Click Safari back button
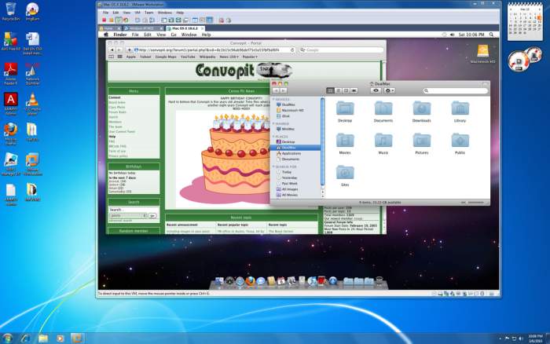This screenshot has height=344, width=550. pos(112,50)
